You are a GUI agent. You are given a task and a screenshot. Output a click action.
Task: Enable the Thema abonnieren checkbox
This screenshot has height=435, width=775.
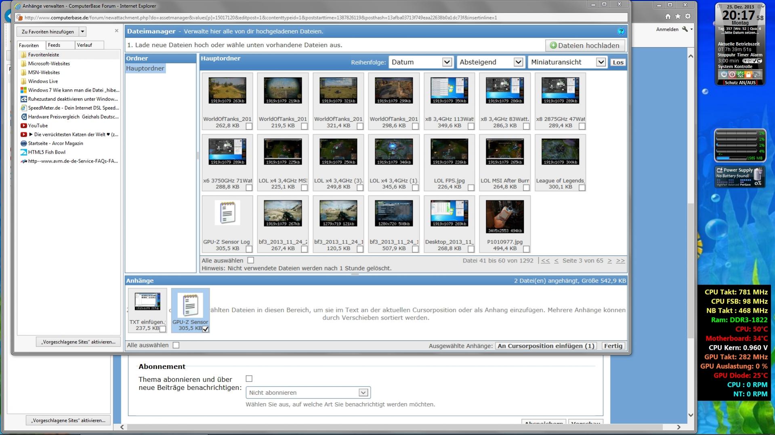[249, 379]
